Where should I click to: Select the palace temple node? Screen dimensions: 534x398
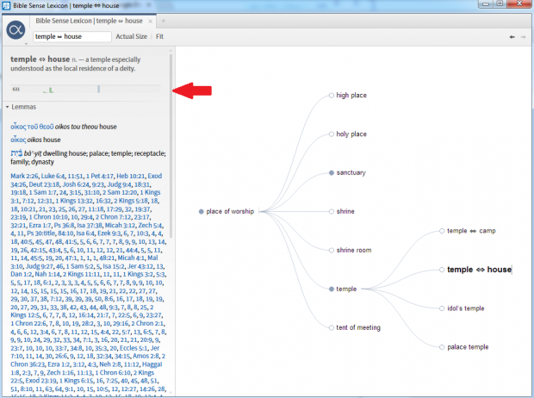(x=467, y=346)
